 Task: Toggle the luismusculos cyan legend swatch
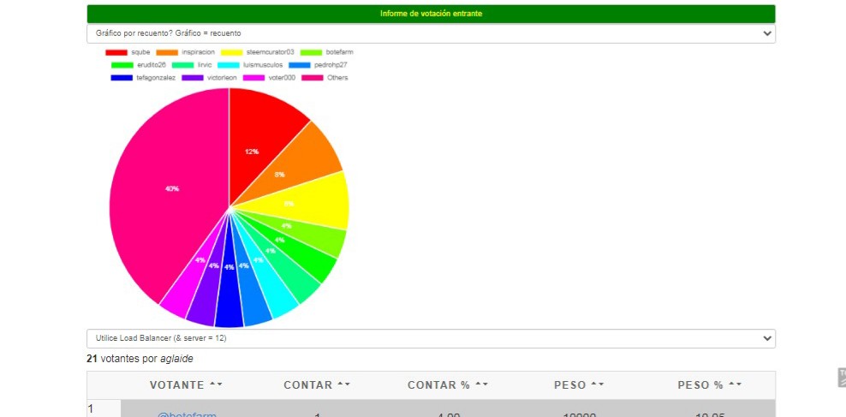pos(229,65)
